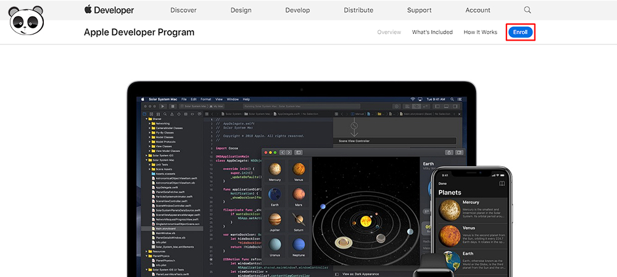Select the Overview tab
This screenshot has height=277, width=617.
pyautogui.click(x=389, y=32)
